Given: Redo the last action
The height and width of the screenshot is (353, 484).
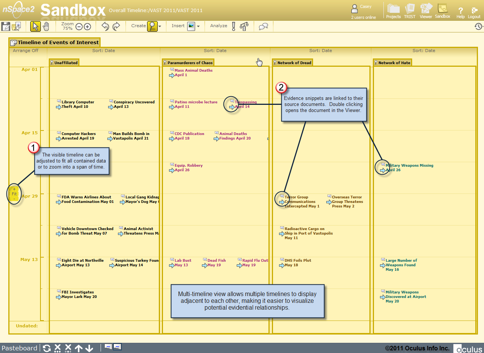Looking at the screenshot, I should click(116, 26).
